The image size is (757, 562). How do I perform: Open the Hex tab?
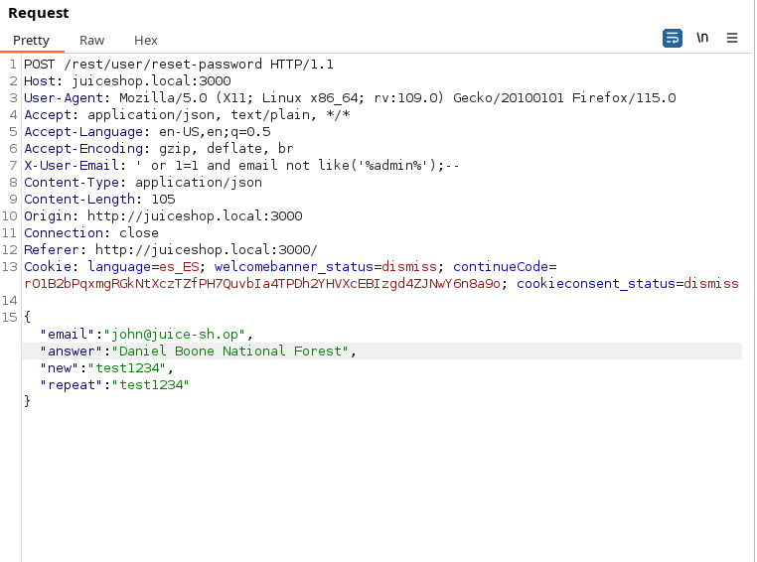pos(146,40)
